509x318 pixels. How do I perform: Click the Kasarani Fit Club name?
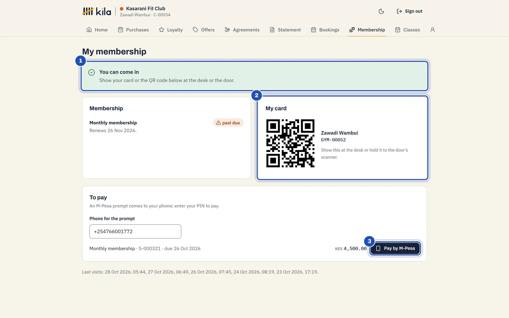click(x=146, y=8)
